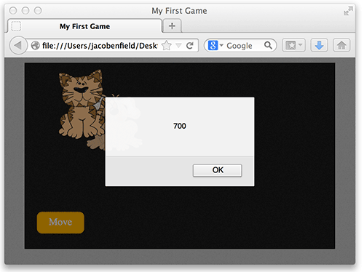Open the bookmarks menu button
This screenshot has height=272, width=364.
[293, 45]
